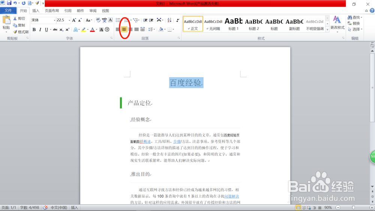Viewport: 375px width, 211px height.
Task: Click the Character Border icon
Action: (x=110, y=20)
